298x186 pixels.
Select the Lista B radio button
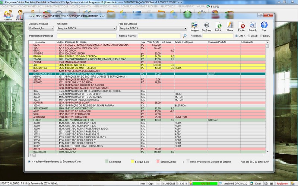click(x=248, y=36)
